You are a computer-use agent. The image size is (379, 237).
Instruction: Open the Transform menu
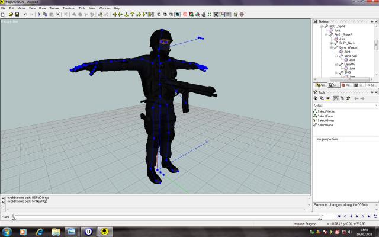point(69,8)
